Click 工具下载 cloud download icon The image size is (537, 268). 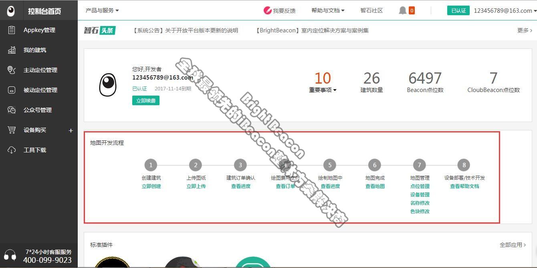pos(12,150)
